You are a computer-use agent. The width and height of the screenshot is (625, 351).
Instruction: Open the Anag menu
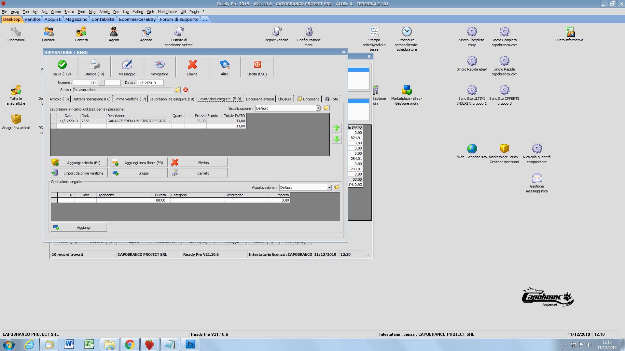click(15, 12)
